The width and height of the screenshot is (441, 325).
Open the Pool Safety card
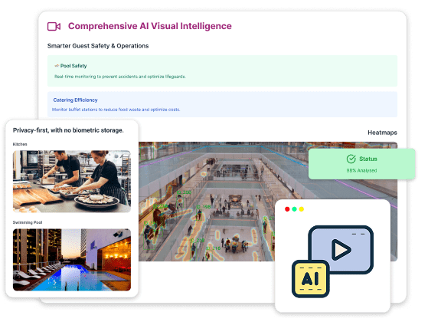(222, 71)
